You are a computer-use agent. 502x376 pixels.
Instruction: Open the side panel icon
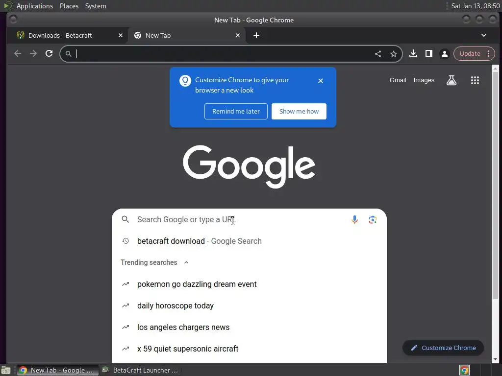[428, 53]
